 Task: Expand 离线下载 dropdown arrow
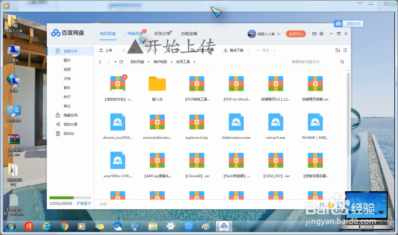(248, 50)
